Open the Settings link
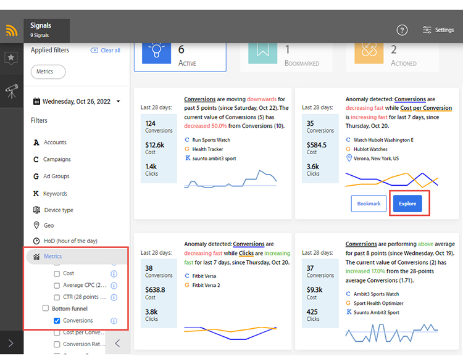Image resolution: width=463 pixels, height=364 pixels. pyautogui.click(x=444, y=30)
